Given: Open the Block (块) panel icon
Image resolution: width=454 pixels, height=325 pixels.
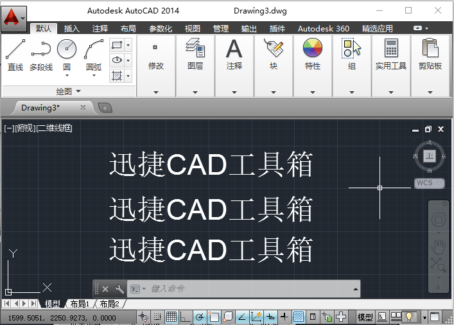Looking at the screenshot, I should pos(274,48).
